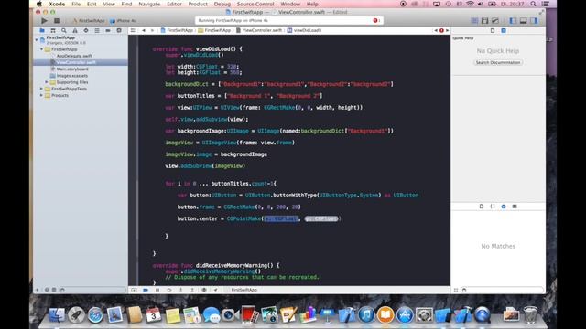Click the Search Documentation button
This screenshot has width=586, height=329.
(x=498, y=63)
